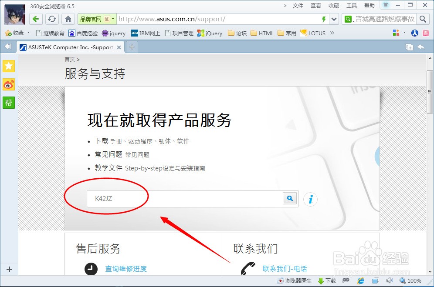This screenshot has width=434, height=287.
Task: Click the page vertical scrollbar thumb
Action: 430,92
